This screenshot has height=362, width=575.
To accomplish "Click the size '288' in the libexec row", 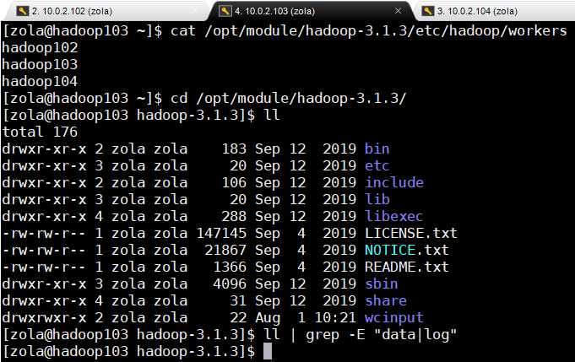I will pyautogui.click(x=234, y=216).
